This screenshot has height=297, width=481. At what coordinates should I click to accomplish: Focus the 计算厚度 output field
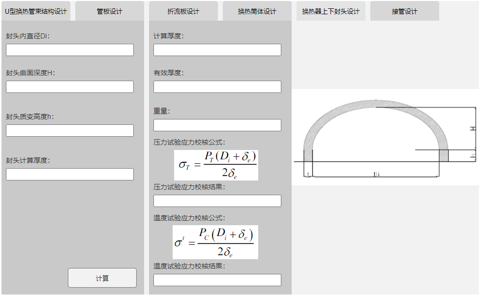[217, 50]
